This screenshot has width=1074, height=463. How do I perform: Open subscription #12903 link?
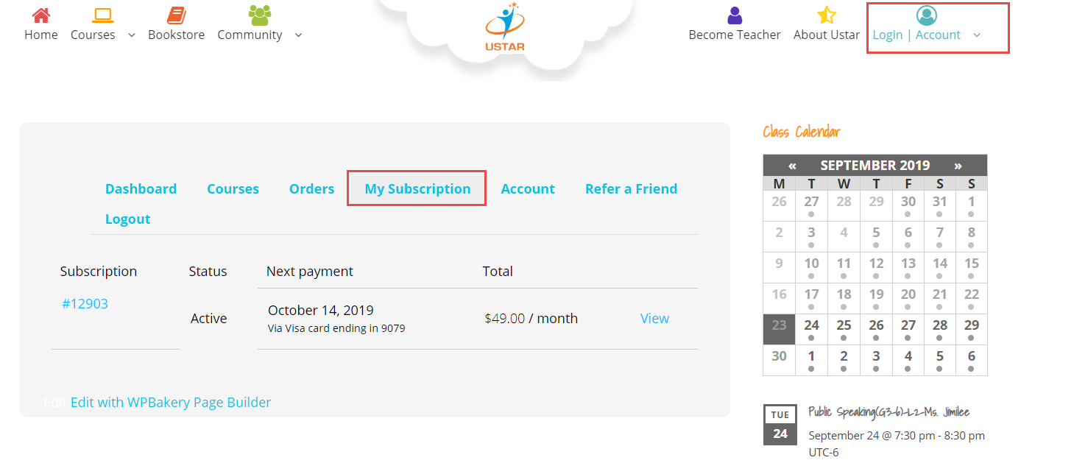(85, 303)
